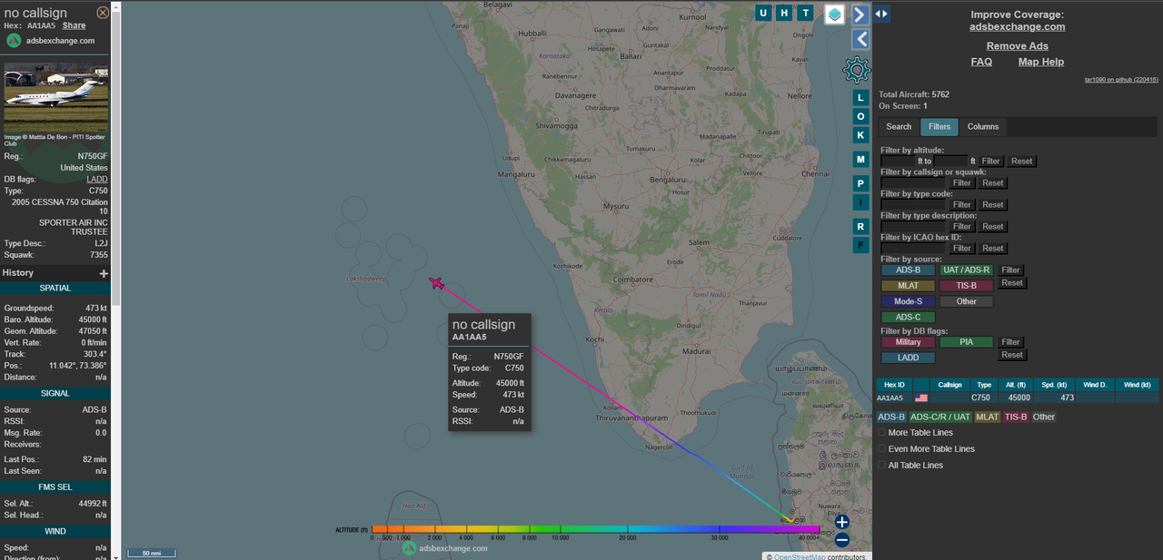1163x560 pixels.
Task: Check More Table Lines
Action: tap(882, 433)
